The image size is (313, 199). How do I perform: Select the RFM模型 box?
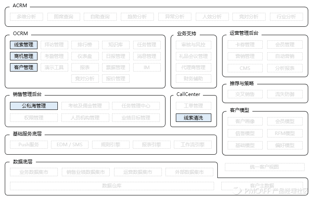click(285, 133)
